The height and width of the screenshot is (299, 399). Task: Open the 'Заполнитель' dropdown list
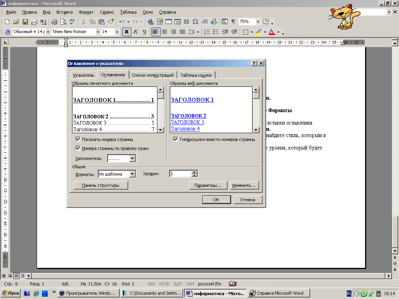click(132, 158)
